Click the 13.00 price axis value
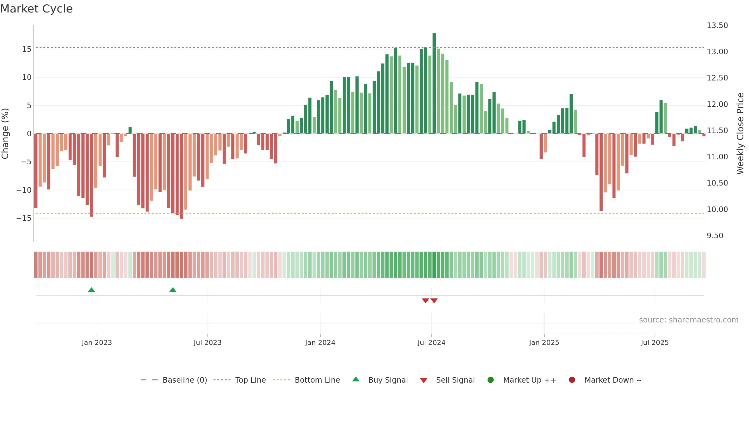Viewport: 749px width, 421px height. [x=717, y=51]
